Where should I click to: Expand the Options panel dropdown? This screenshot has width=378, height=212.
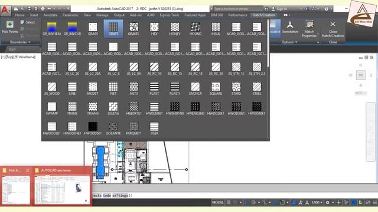coord(289,42)
